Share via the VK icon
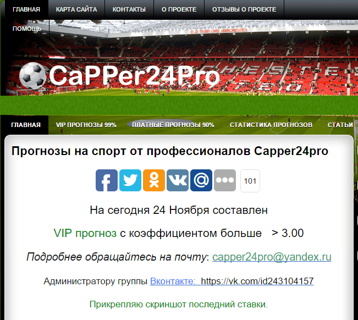358x320 pixels. tap(178, 180)
